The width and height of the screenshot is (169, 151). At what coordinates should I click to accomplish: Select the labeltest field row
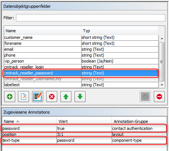coord(81,85)
